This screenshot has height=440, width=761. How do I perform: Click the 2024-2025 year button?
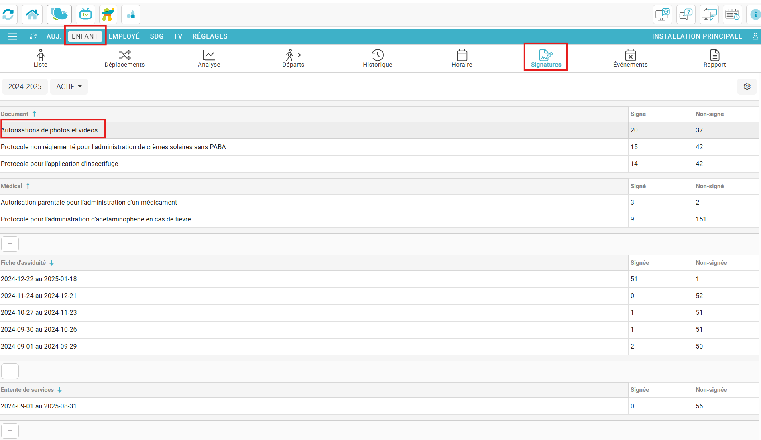[x=25, y=87]
